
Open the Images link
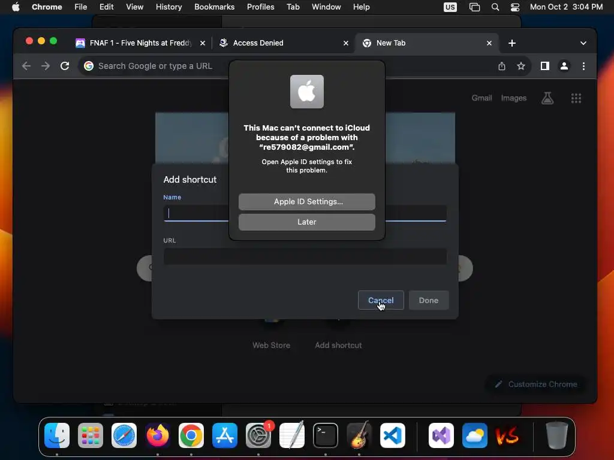click(x=514, y=98)
